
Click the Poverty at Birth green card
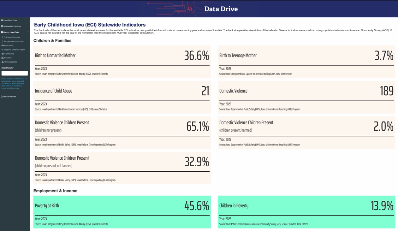[x=122, y=212]
